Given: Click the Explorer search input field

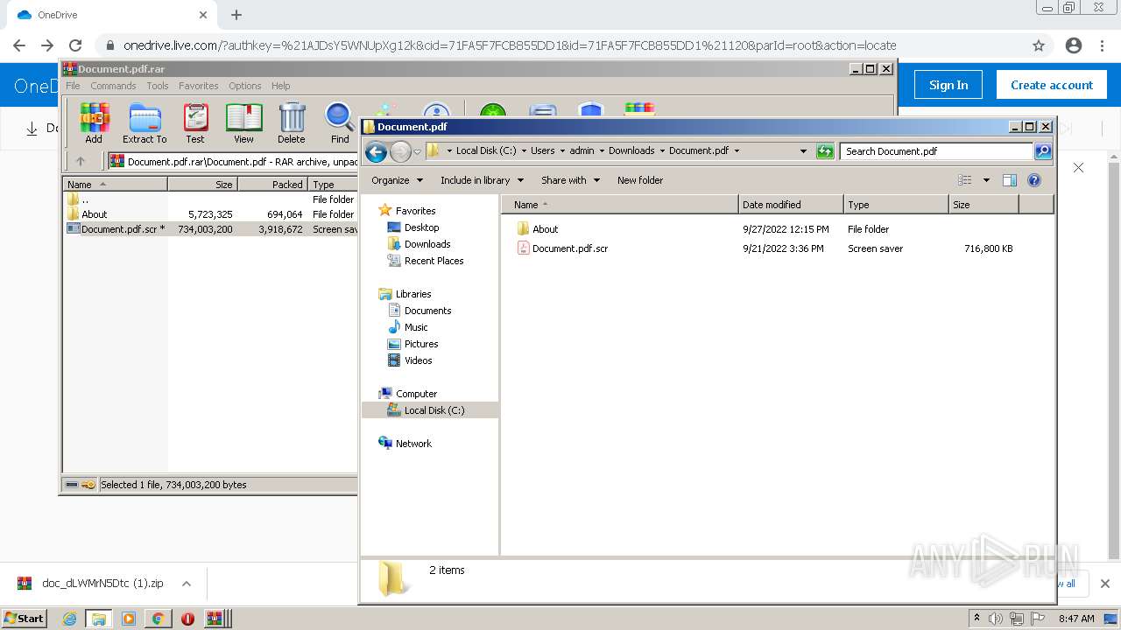Looking at the screenshot, I should (x=935, y=151).
